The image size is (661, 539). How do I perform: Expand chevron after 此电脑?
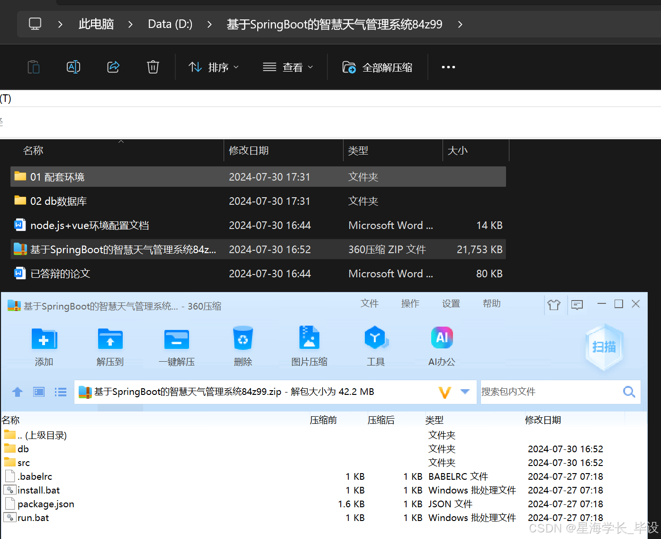(x=130, y=24)
